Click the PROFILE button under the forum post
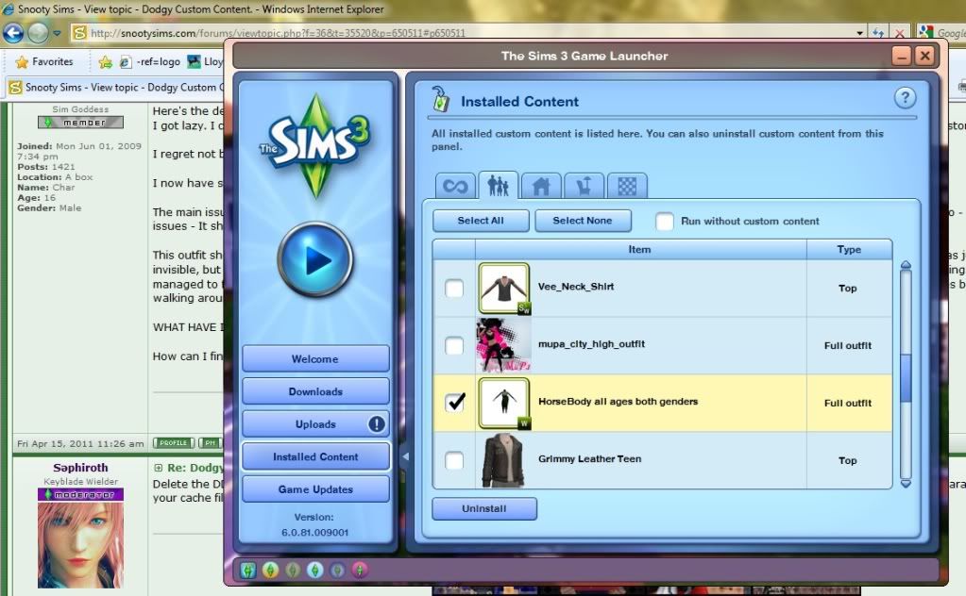Screen dimensions: 966x596 point(174,443)
